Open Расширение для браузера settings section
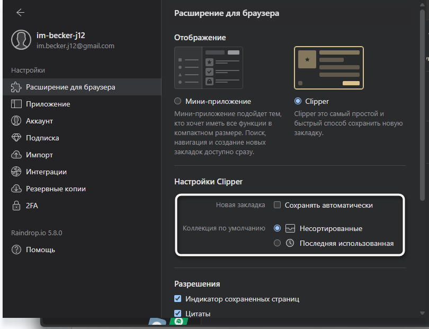This screenshot has height=329, width=429. (x=82, y=87)
